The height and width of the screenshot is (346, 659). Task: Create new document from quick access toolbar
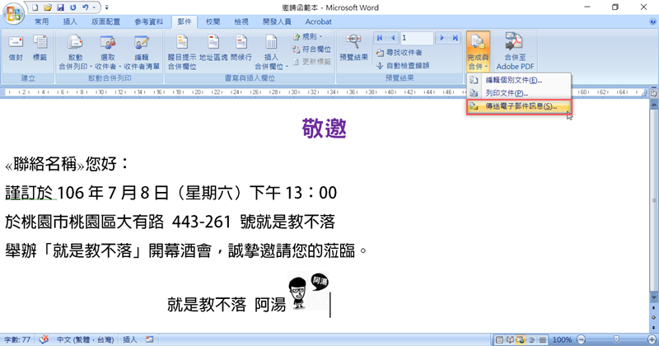[x=35, y=7]
